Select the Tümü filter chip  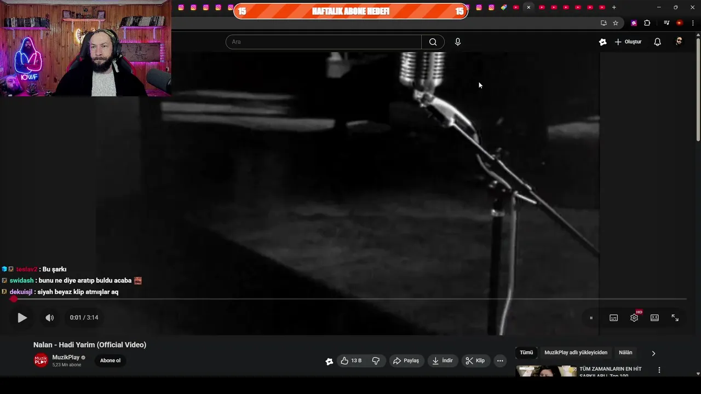pyautogui.click(x=526, y=352)
